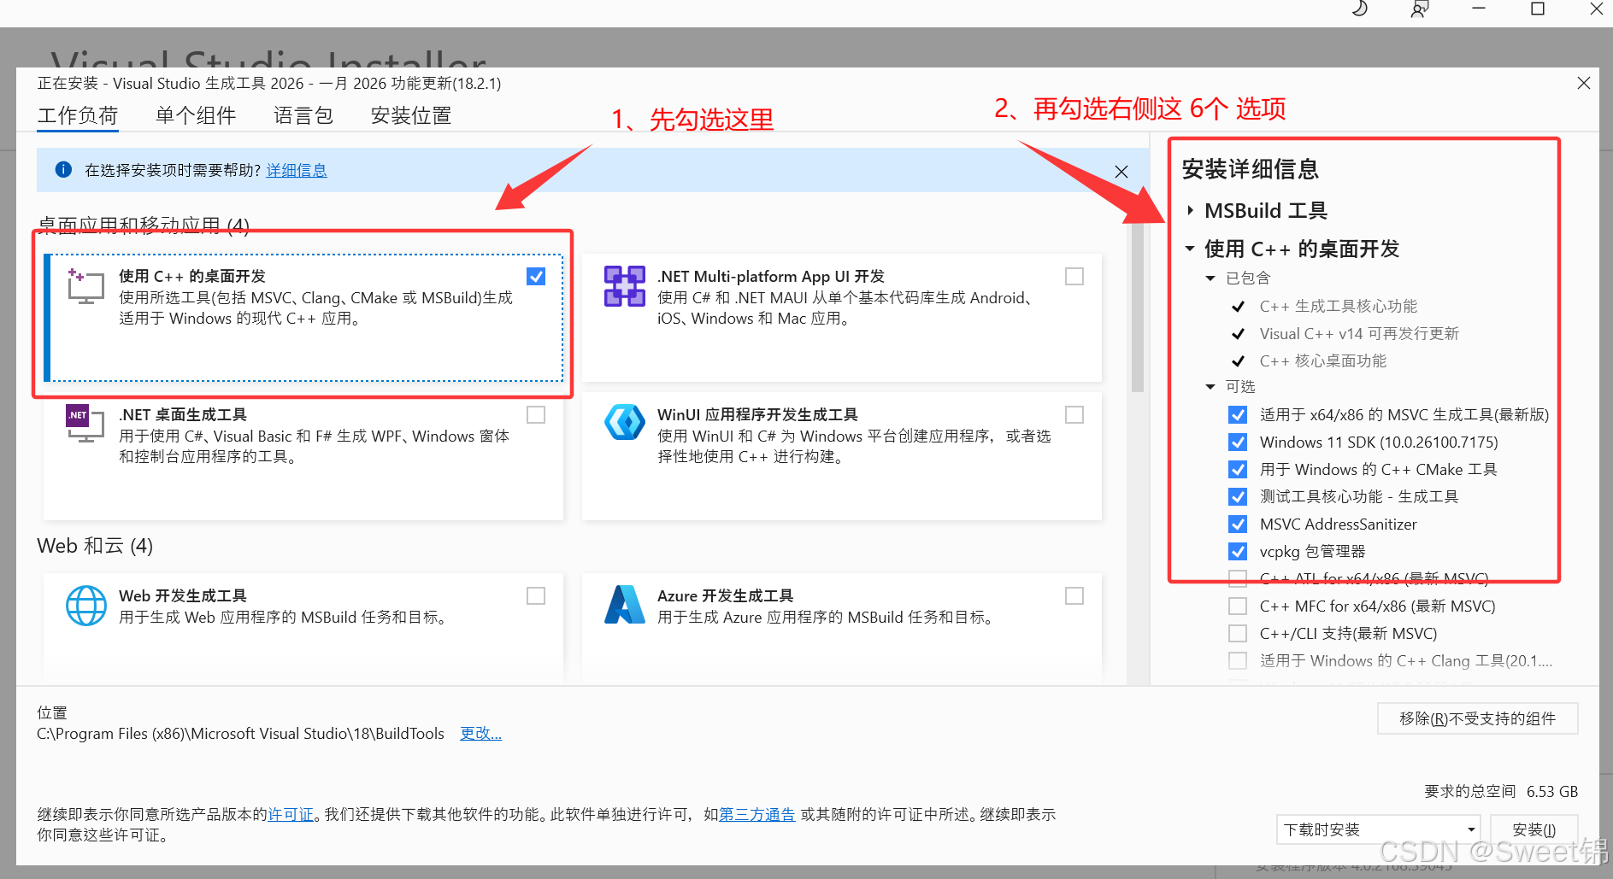
Task: Click the 安装详细信息 heading
Action: point(1251,168)
